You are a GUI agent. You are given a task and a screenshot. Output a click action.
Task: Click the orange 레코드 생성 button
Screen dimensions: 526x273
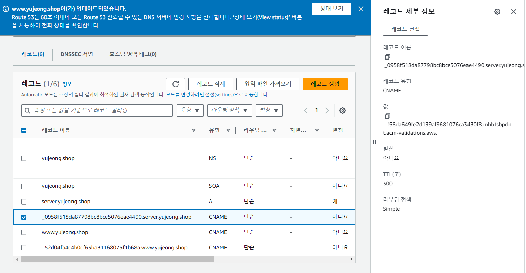tap(325, 84)
